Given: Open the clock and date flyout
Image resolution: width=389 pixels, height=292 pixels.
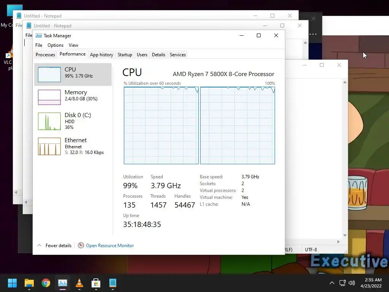Looking at the screenshot, I should coord(371,283).
